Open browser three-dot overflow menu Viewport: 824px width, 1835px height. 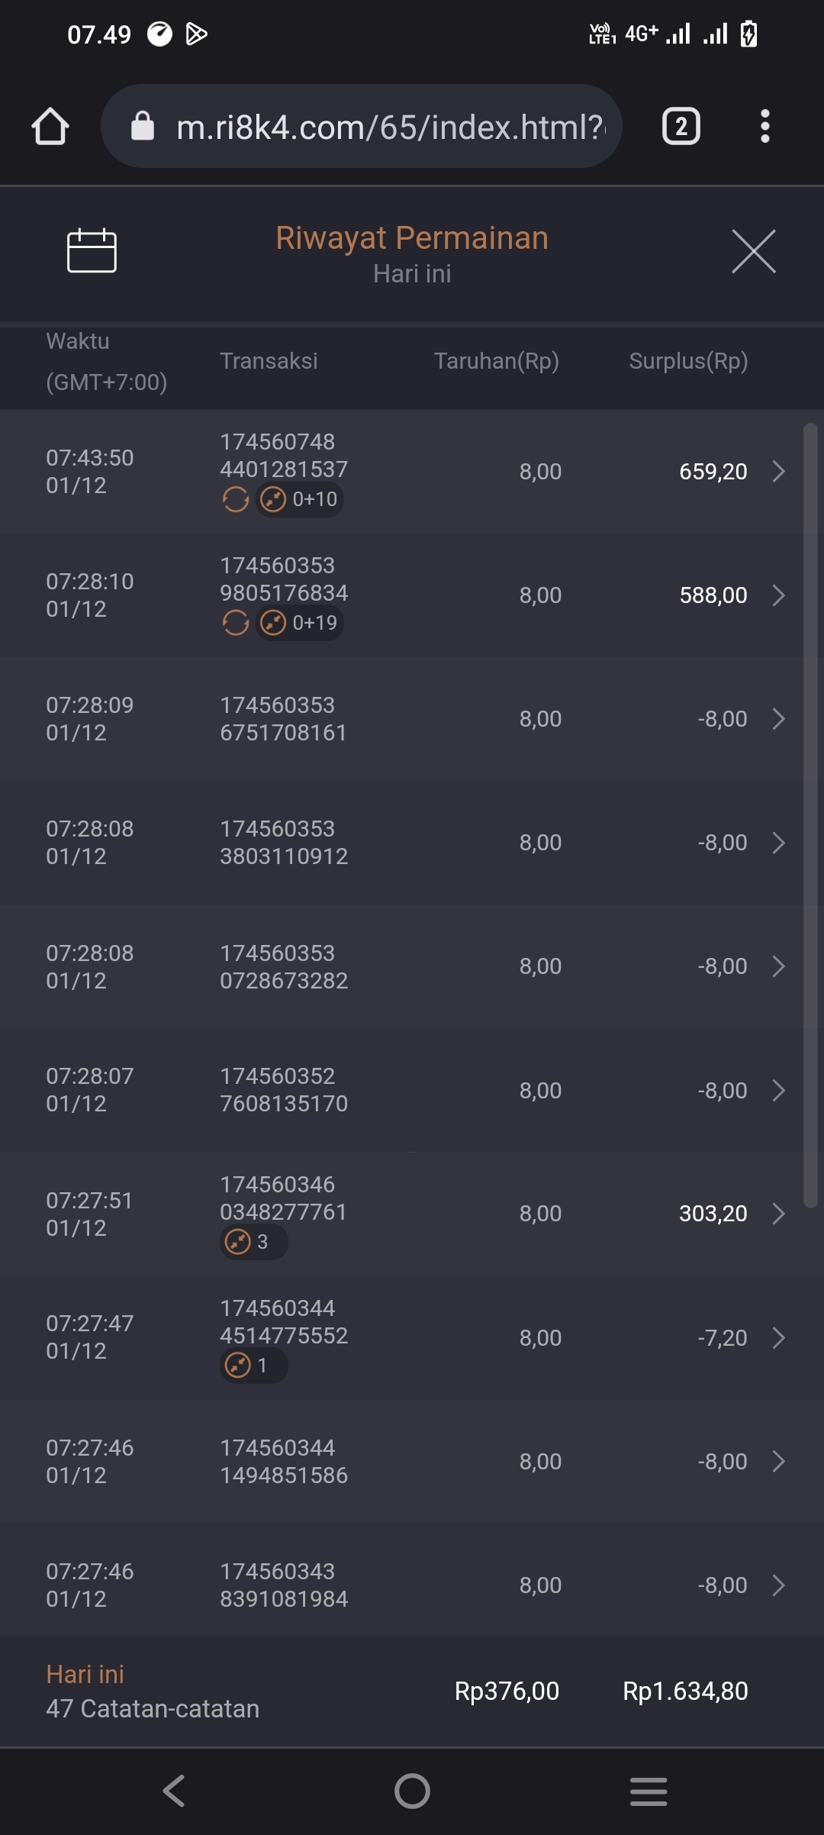tap(764, 127)
